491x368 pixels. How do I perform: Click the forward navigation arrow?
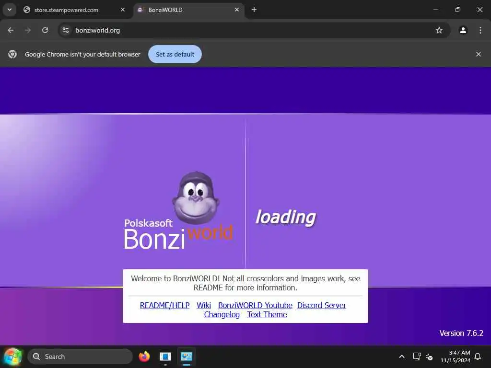tap(28, 30)
